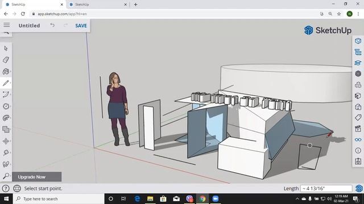
Task: Show hidden system tray icons
Action: click(297, 199)
